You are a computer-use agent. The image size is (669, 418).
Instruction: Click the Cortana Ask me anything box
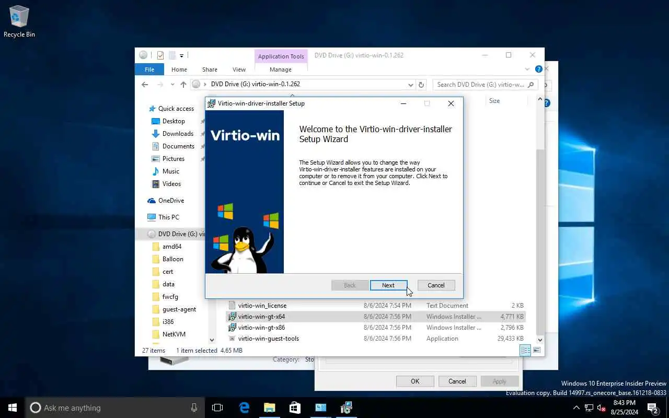click(115, 408)
